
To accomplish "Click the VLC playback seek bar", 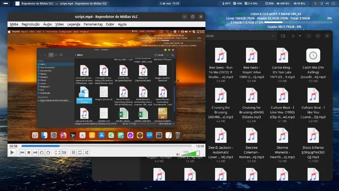I will (107, 146).
